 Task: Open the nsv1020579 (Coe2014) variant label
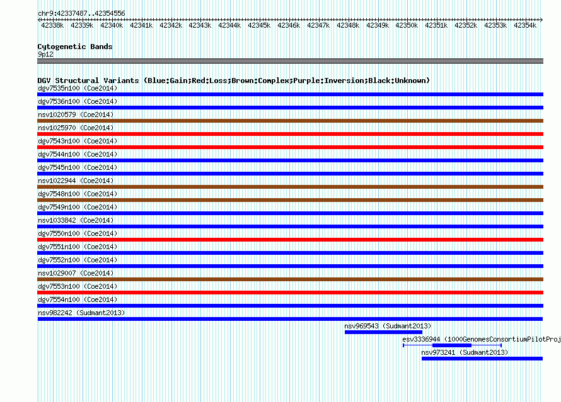coord(76,114)
